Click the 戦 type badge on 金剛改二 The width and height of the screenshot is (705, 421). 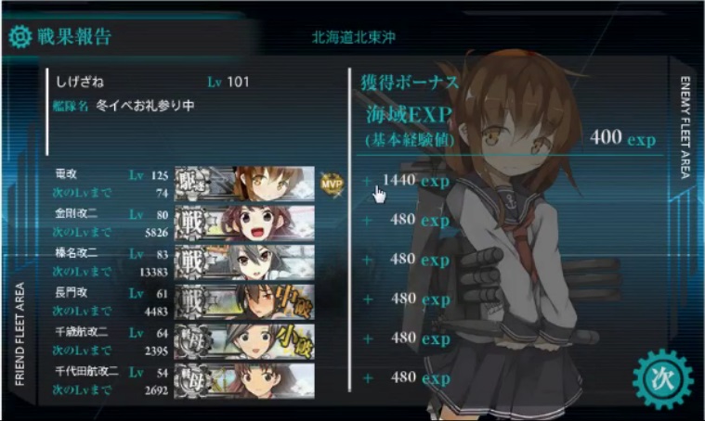click(192, 223)
